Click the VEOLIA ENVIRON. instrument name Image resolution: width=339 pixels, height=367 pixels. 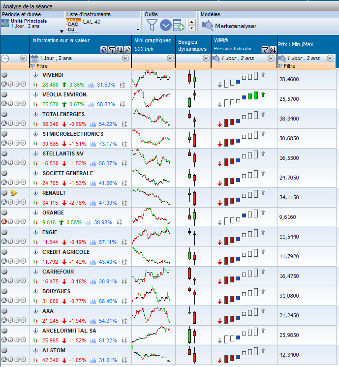click(65, 94)
